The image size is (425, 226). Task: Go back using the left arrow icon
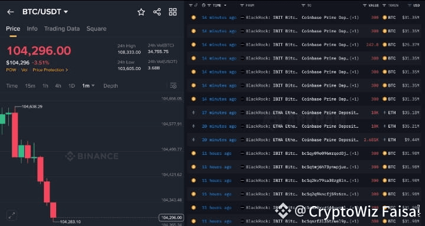tap(10, 12)
